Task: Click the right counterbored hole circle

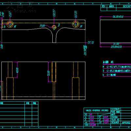Action: [76, 24]
